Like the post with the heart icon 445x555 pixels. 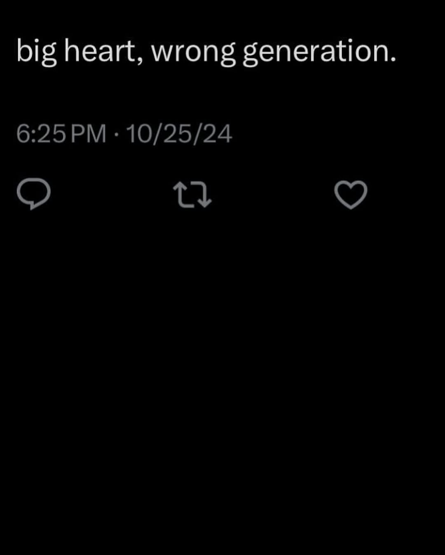[350, 195]
